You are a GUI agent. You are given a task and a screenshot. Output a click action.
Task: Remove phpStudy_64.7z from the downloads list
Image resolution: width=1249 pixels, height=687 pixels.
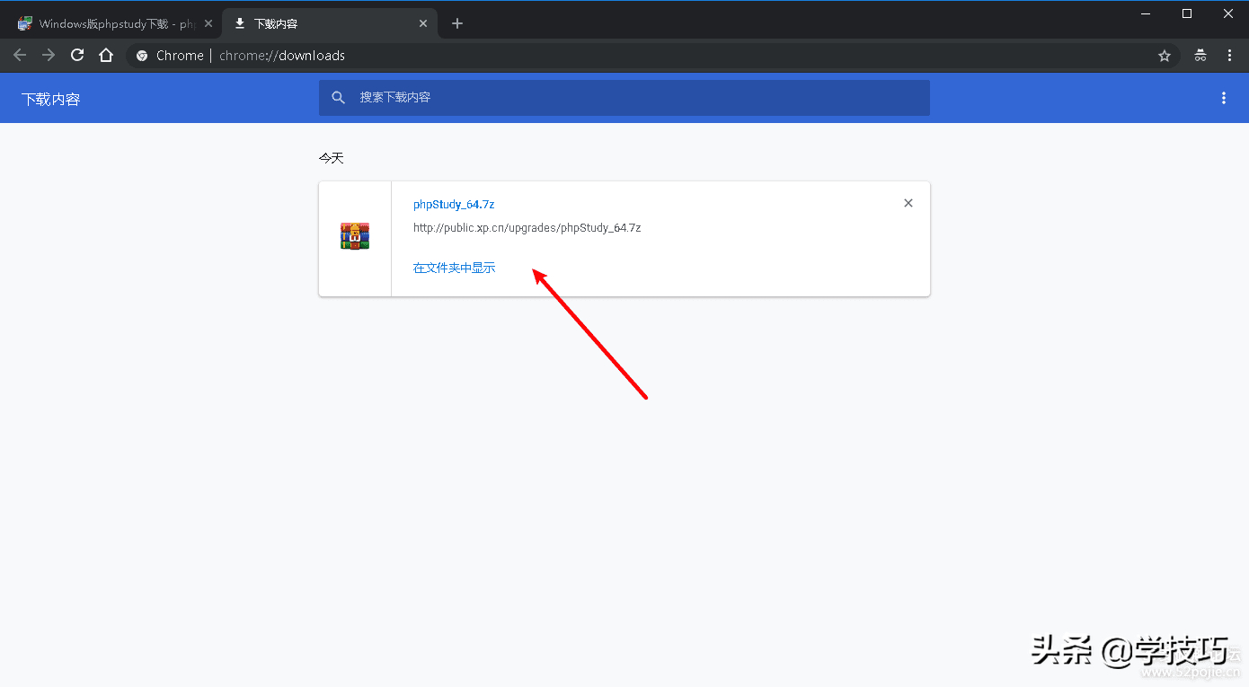click(908, 203)
